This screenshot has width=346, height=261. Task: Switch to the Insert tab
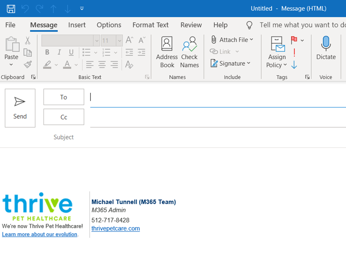pos(77,25)
